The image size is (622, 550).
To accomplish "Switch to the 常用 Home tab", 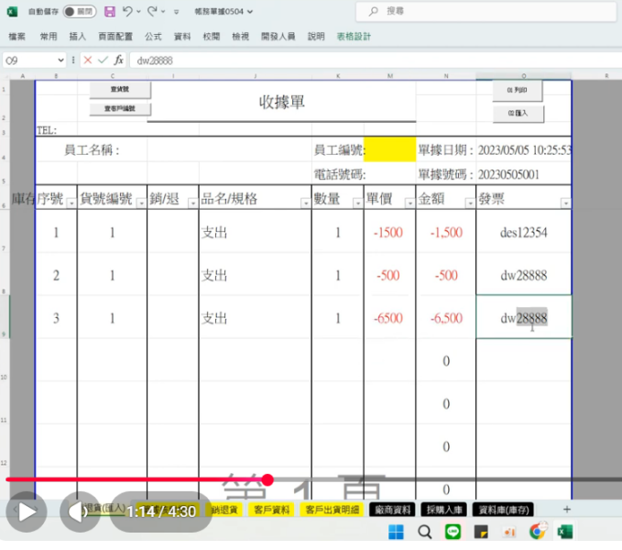I will coord(49,37).
